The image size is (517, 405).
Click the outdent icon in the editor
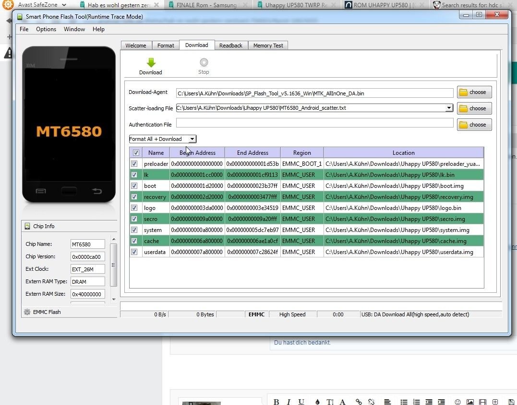click(429, 402)
